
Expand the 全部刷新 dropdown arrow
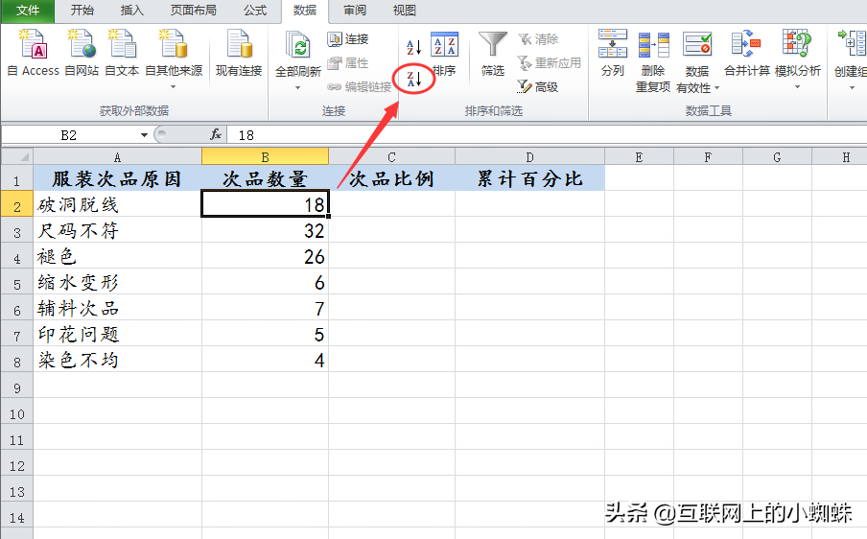tap(298, 88)
